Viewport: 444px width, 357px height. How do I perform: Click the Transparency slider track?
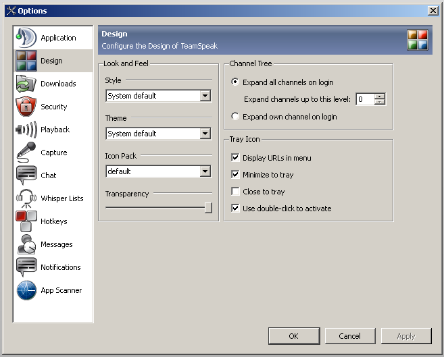[x=155, y=208]
